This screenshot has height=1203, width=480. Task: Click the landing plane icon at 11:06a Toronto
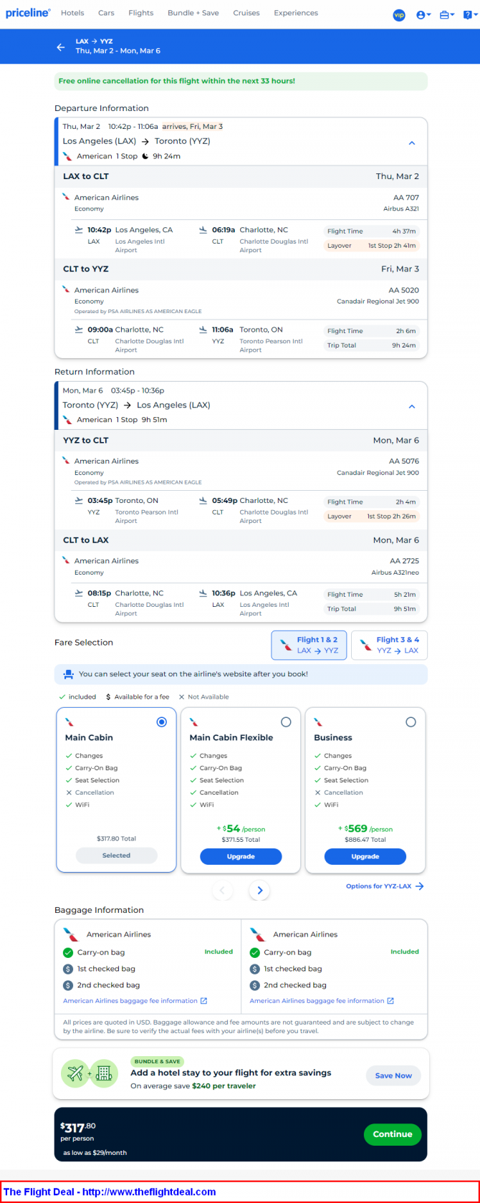203,330
